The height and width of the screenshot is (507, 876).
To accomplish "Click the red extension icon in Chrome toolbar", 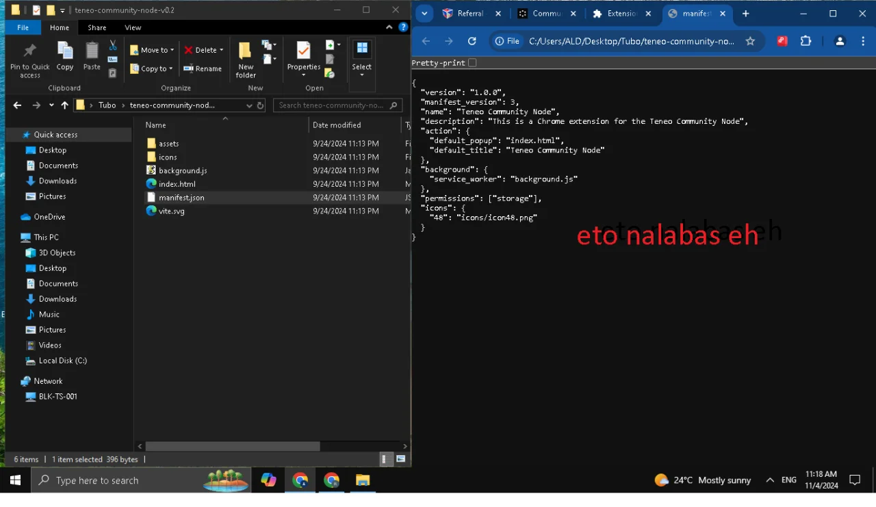I will pos(782,41).
